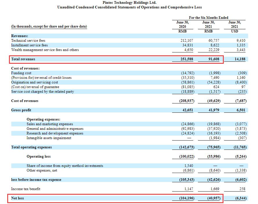Select the 6,501 gross profit USD figure
258x204 pixels.
[x=241, y=110]
